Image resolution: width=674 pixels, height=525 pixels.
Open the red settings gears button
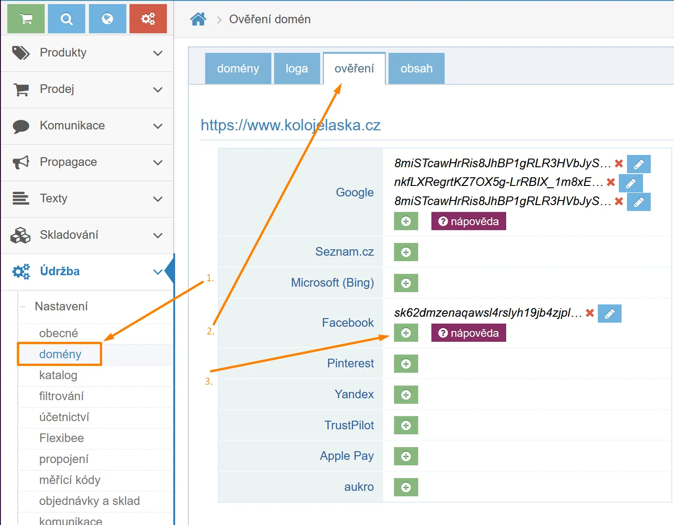pyautogui.click(x=148, y=19)
